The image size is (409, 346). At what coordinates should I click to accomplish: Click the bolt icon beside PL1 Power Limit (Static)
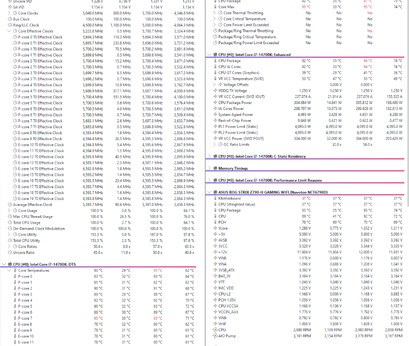(215, 127)
